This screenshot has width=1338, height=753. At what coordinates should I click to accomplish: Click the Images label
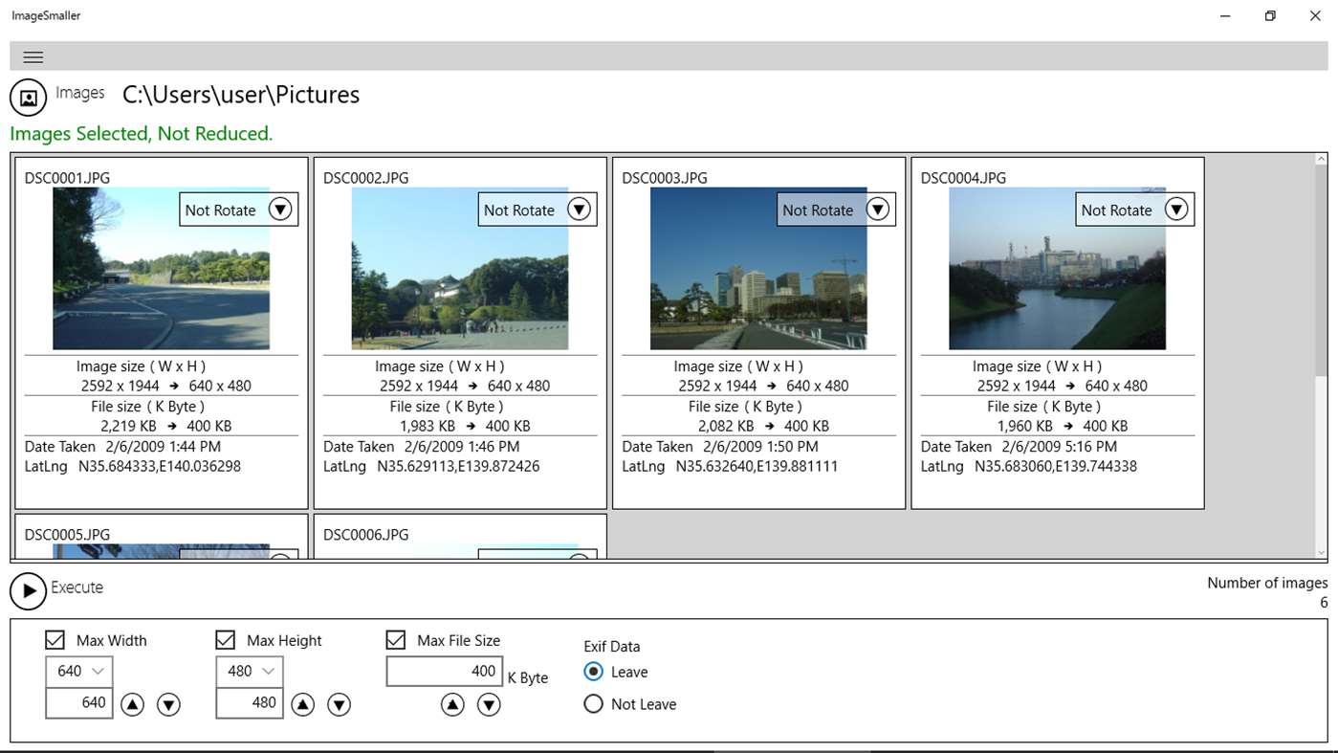[x=80, y=93]
